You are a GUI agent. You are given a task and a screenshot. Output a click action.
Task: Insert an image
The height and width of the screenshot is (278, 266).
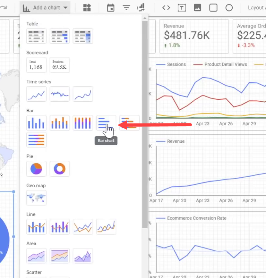[x=197, y=8]
